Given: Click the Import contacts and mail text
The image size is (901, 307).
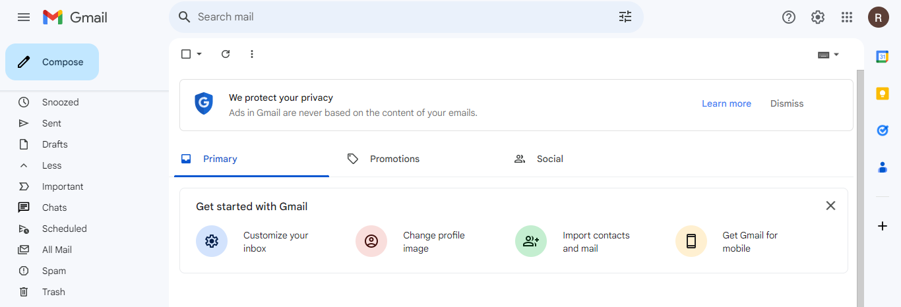Looking at the screenshot, I should click(596, 242).
